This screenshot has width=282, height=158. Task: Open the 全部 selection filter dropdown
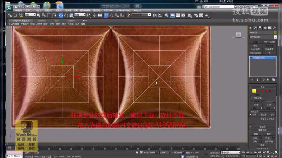click(x=30, y=15)
